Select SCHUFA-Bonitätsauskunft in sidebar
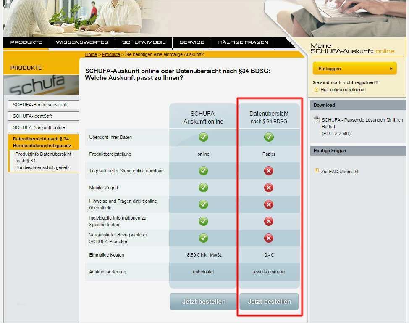 click(43, 105)
